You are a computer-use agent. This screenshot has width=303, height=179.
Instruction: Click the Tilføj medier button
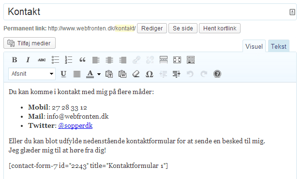pyautogui.click(x=30, y=43)
